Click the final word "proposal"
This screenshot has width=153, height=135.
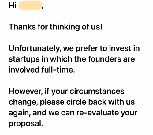(x=26, y=124)
